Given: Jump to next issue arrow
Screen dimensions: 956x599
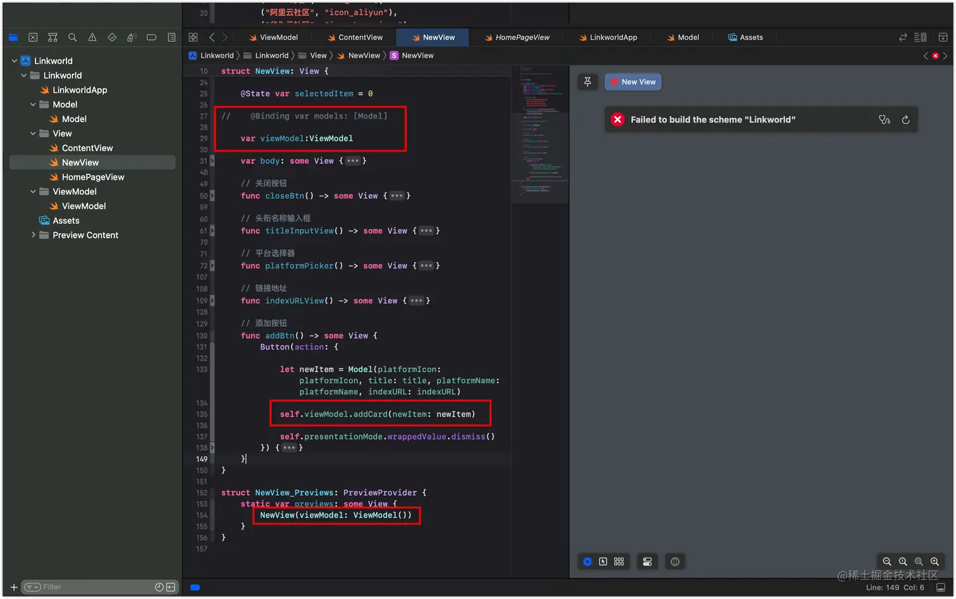Looking at the screenshot, I should pyautogui.click(x=945, y=56).
